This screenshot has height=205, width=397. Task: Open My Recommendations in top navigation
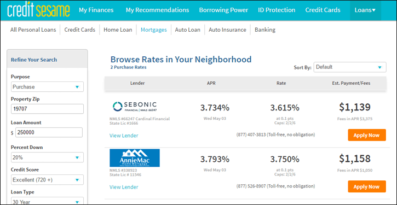pos(158,10)
